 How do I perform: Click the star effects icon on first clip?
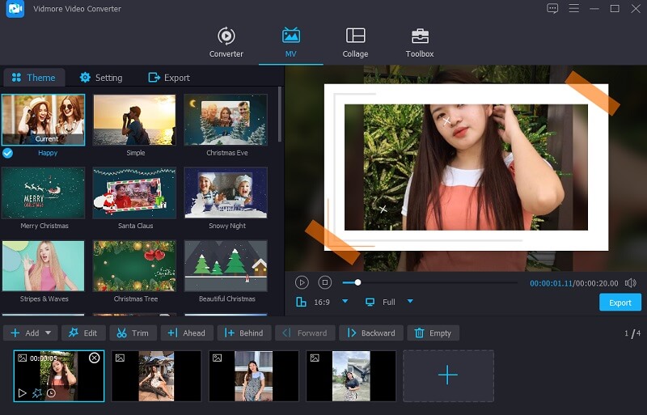(x=36, y=393)
